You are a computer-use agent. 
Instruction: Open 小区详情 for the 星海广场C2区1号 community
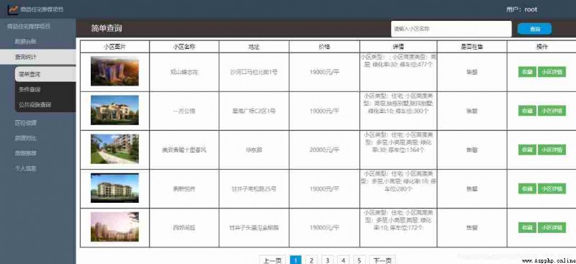pos(552,111)
